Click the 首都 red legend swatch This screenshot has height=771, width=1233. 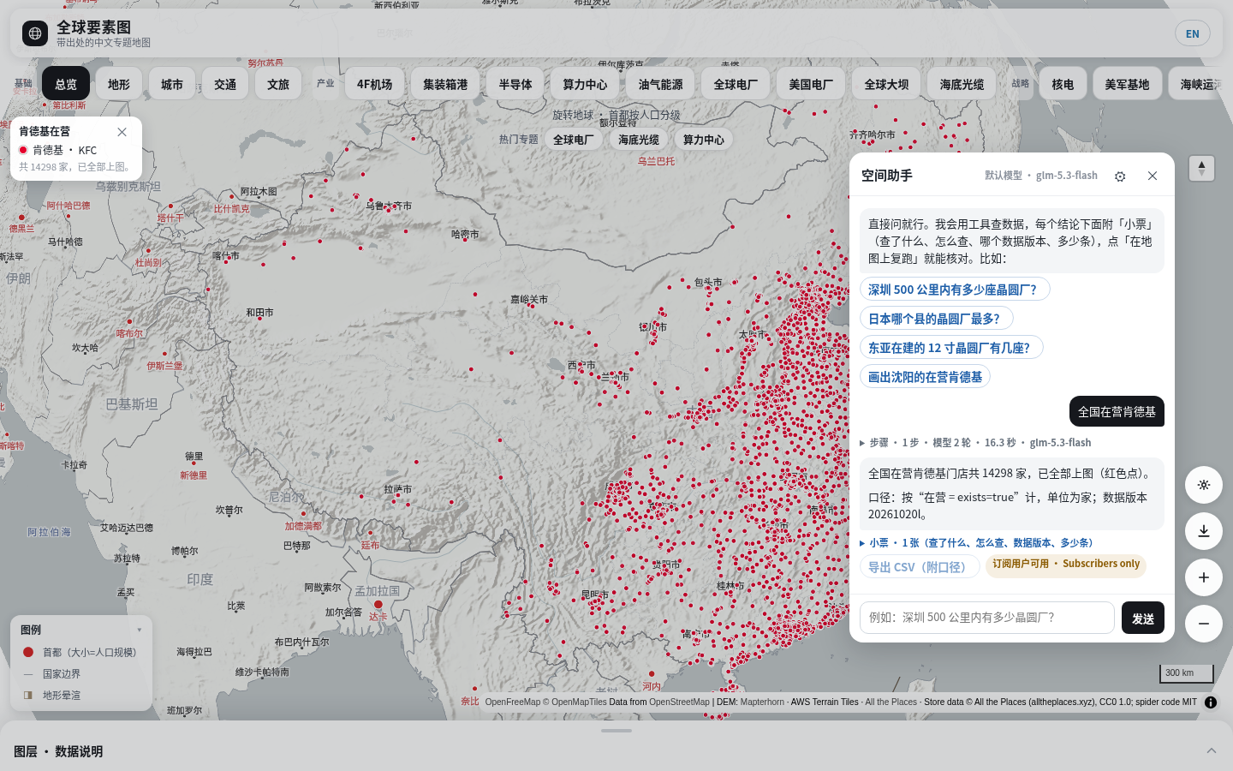click(28, 652)
